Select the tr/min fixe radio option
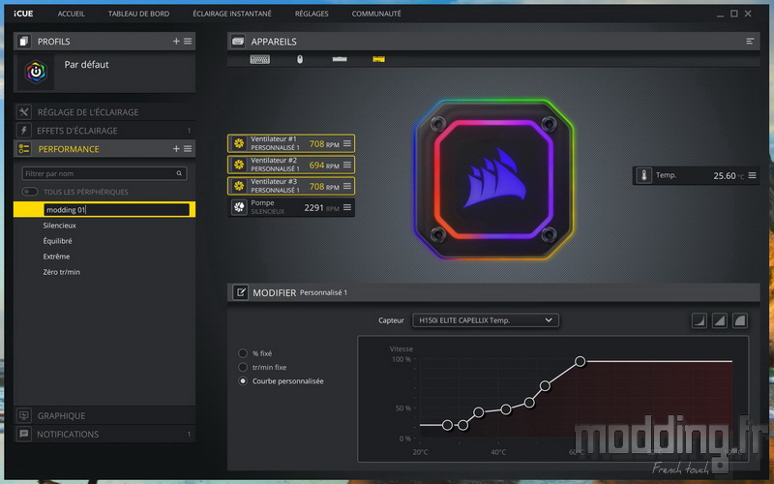 pos(243,367)
